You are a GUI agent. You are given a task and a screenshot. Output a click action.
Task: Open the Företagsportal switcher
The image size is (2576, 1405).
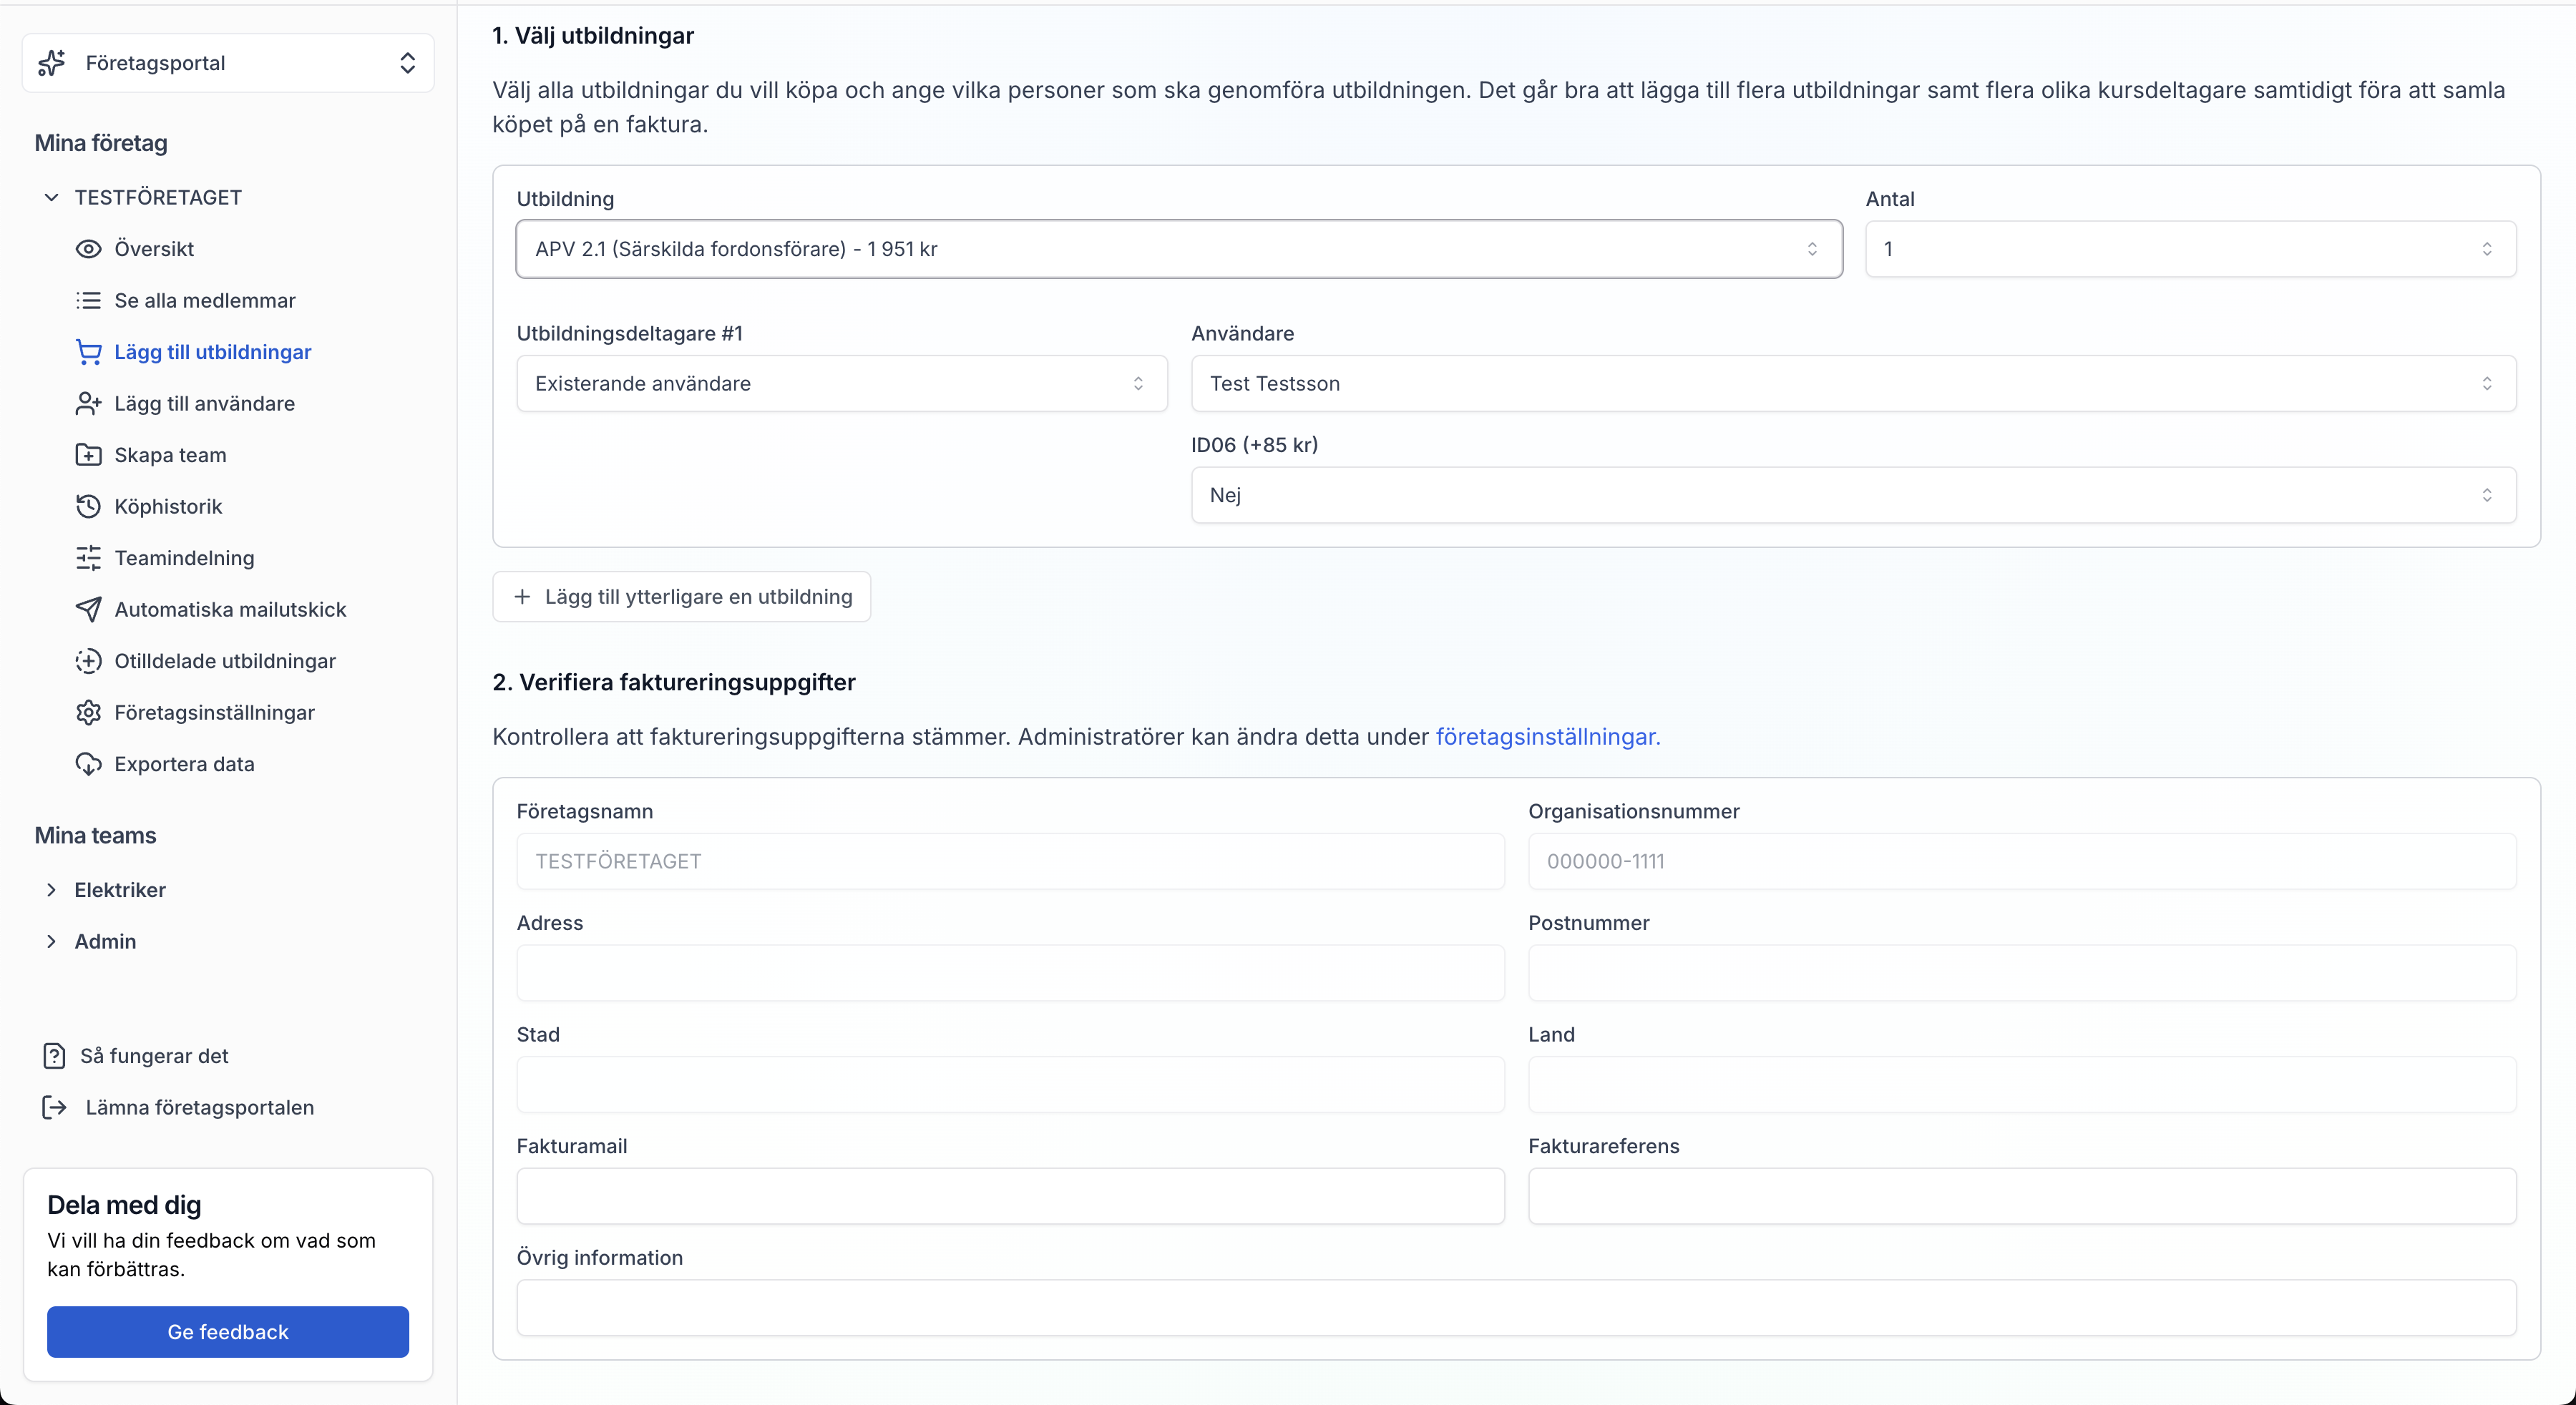(228, 63)
